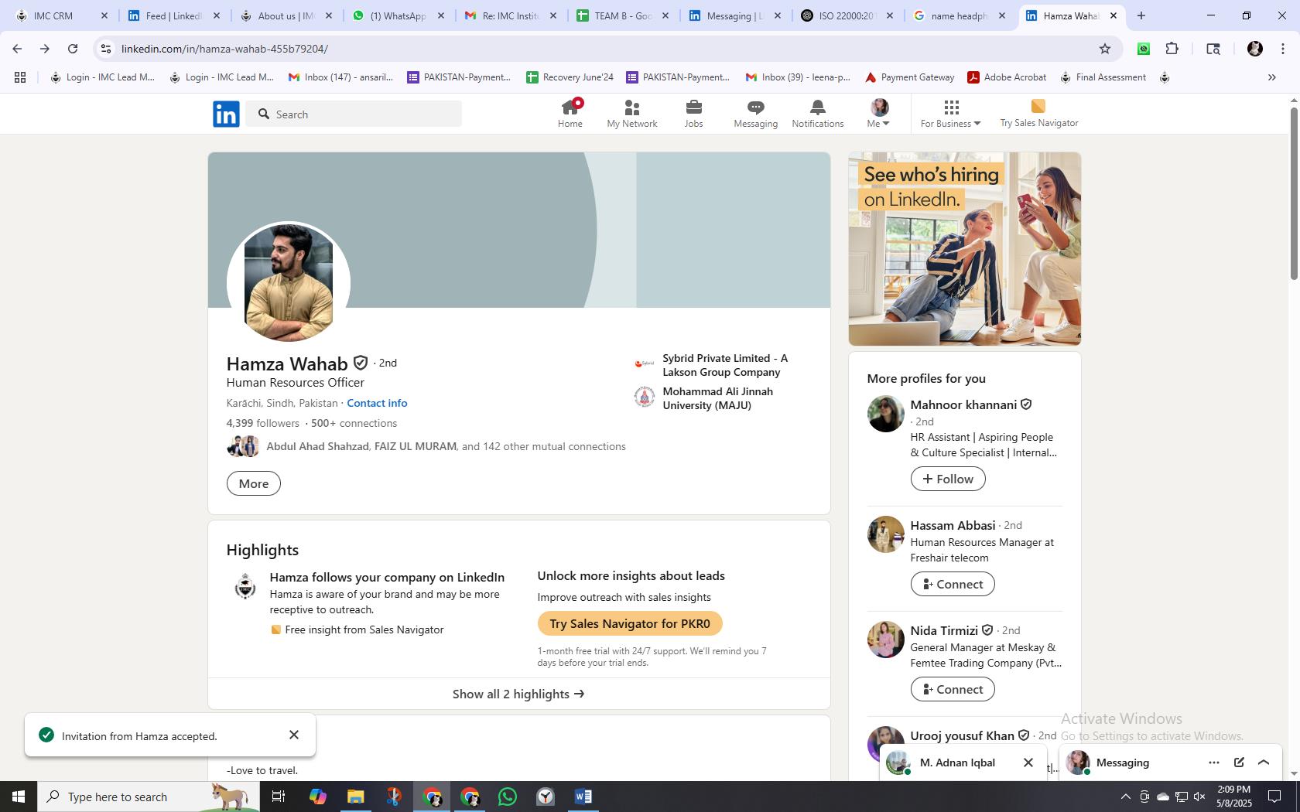Image resolution: width=1300 pixels, height=812 pixels.
Task: Open Mohammad Ali Jinnah University link
Action: pos(718,398)
